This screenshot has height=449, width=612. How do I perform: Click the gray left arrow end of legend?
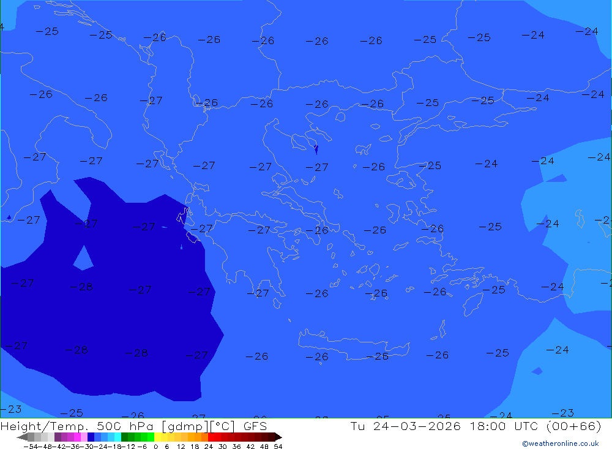[x=22, y=437]
